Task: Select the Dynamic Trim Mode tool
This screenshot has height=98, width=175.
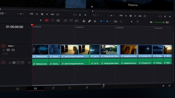Action: [52, 20]
